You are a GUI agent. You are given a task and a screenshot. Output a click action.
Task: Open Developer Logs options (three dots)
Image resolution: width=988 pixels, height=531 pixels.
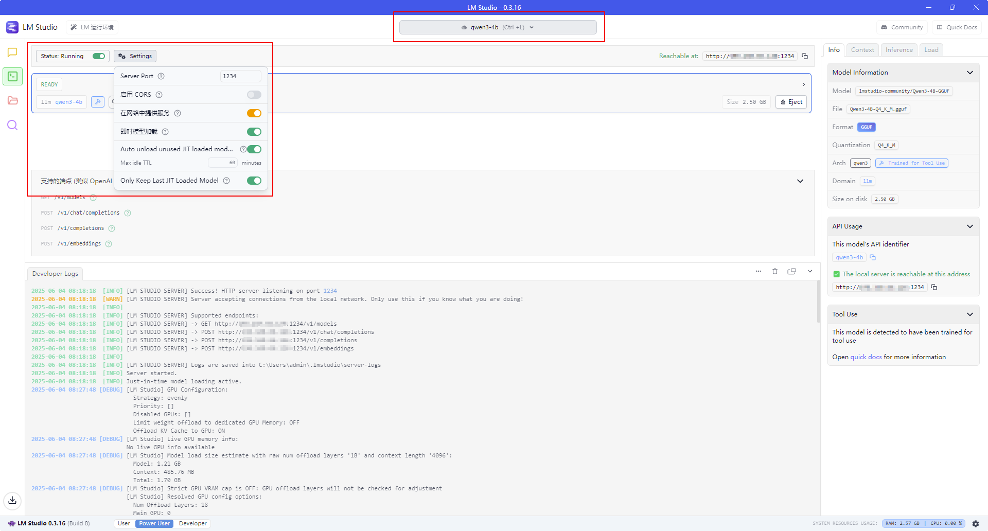[758, 271]
